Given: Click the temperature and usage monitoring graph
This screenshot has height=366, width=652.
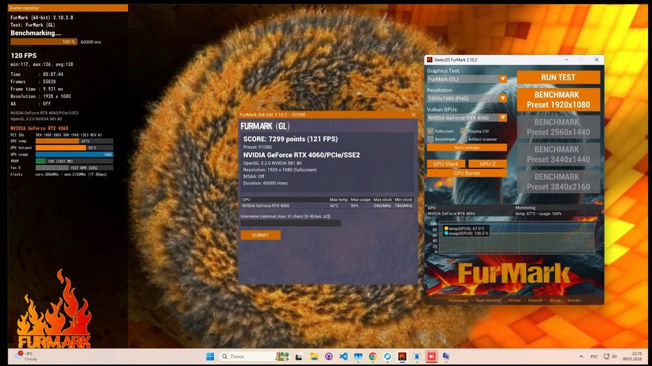Looking at the screenshot, I should click(517, 238).
